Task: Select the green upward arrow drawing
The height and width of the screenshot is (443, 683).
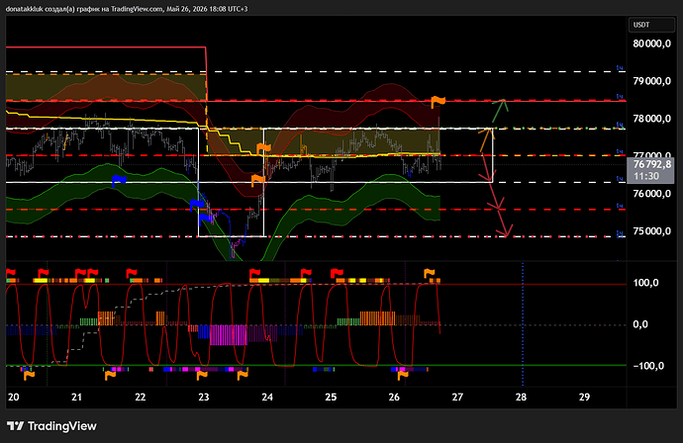Action: [501, 111]
